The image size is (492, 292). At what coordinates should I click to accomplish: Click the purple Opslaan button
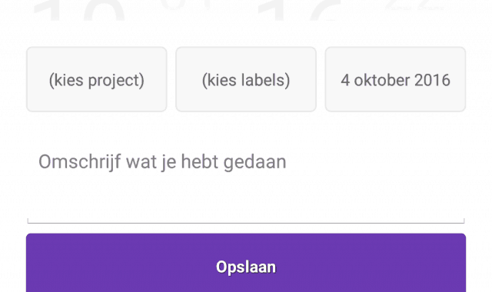[246, 263]
